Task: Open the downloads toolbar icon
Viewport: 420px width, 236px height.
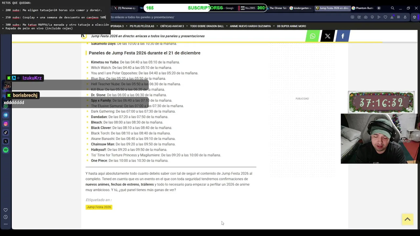Action: (x=392, y=17)
